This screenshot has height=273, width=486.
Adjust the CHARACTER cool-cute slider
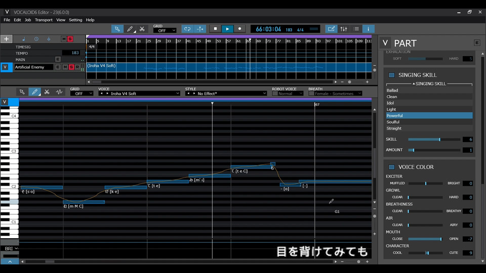click(x=425, y=253)
